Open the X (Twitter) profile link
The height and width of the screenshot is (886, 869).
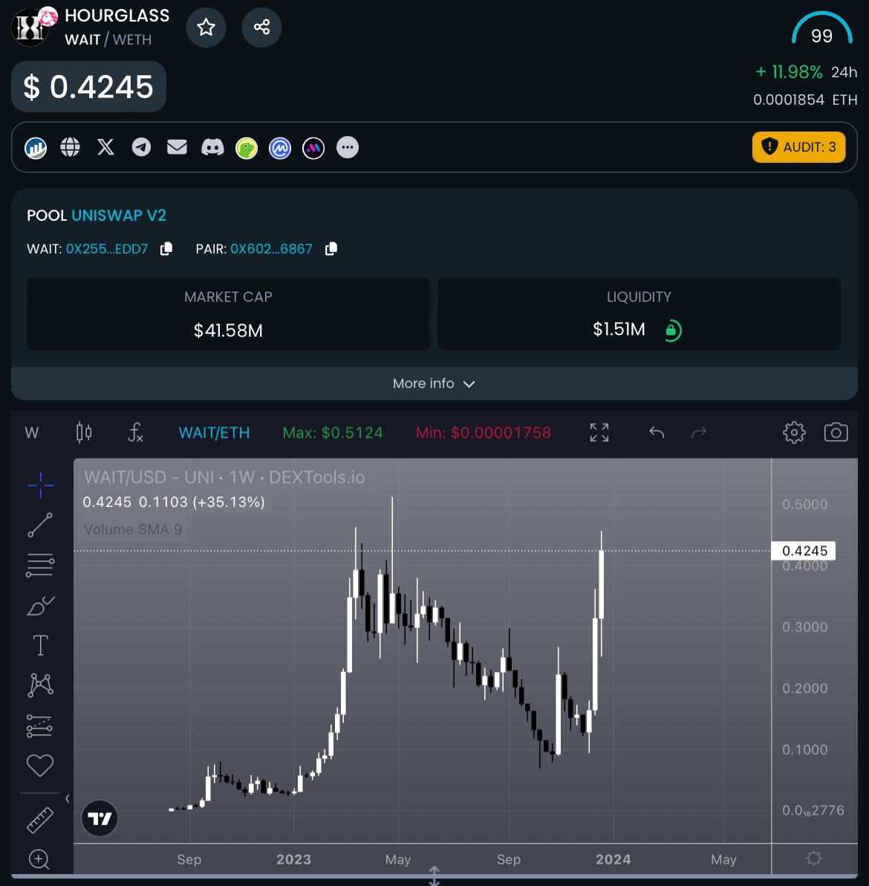coord(105,147)
